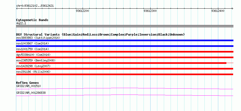Click the magenta GRID2|NM_001510 transcript line
The height and width of the screenshot is (111, 241).
(x=125, y=88)
